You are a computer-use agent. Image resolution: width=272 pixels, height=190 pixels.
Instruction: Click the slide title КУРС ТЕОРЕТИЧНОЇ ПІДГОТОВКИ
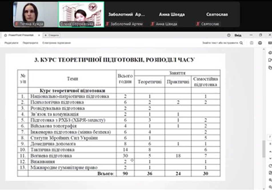pos(115,60)
